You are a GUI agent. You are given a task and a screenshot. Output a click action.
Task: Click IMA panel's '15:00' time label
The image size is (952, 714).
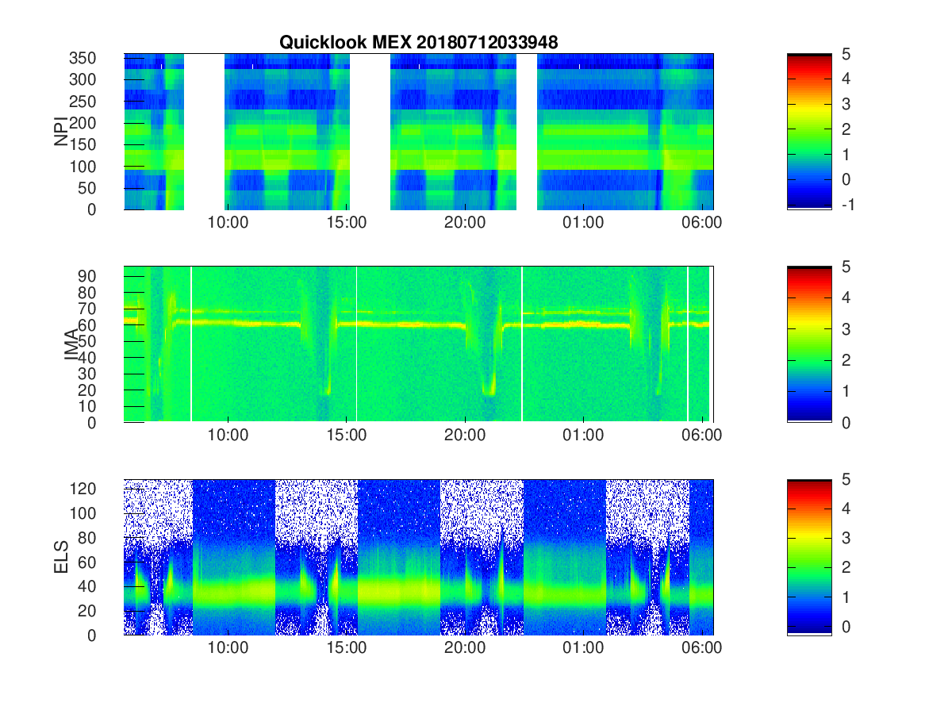[x=347, y=436]
